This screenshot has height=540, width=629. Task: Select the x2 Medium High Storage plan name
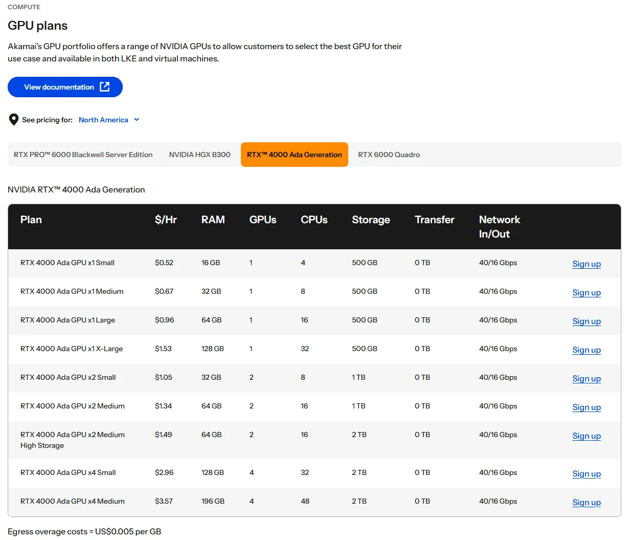point(73,440)
